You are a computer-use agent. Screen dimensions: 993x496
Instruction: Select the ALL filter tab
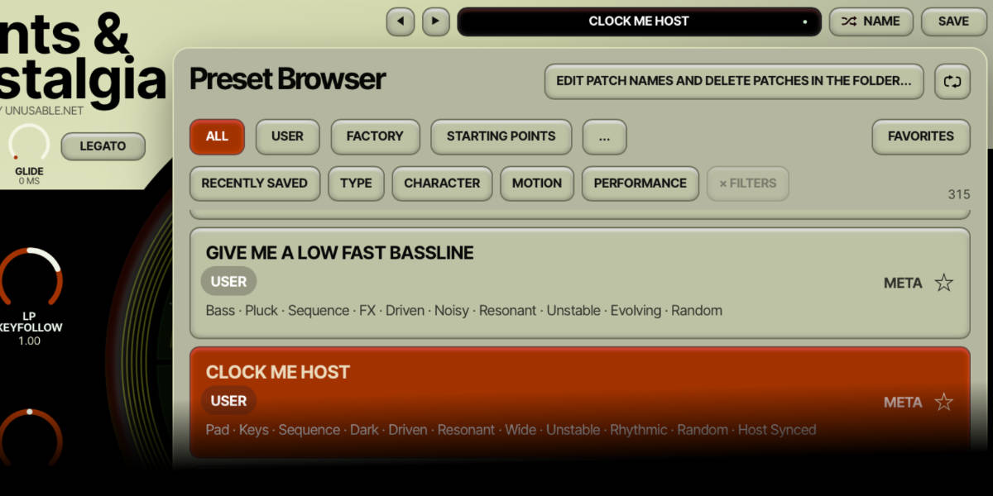pyautogui.click(x=217, y=136)
